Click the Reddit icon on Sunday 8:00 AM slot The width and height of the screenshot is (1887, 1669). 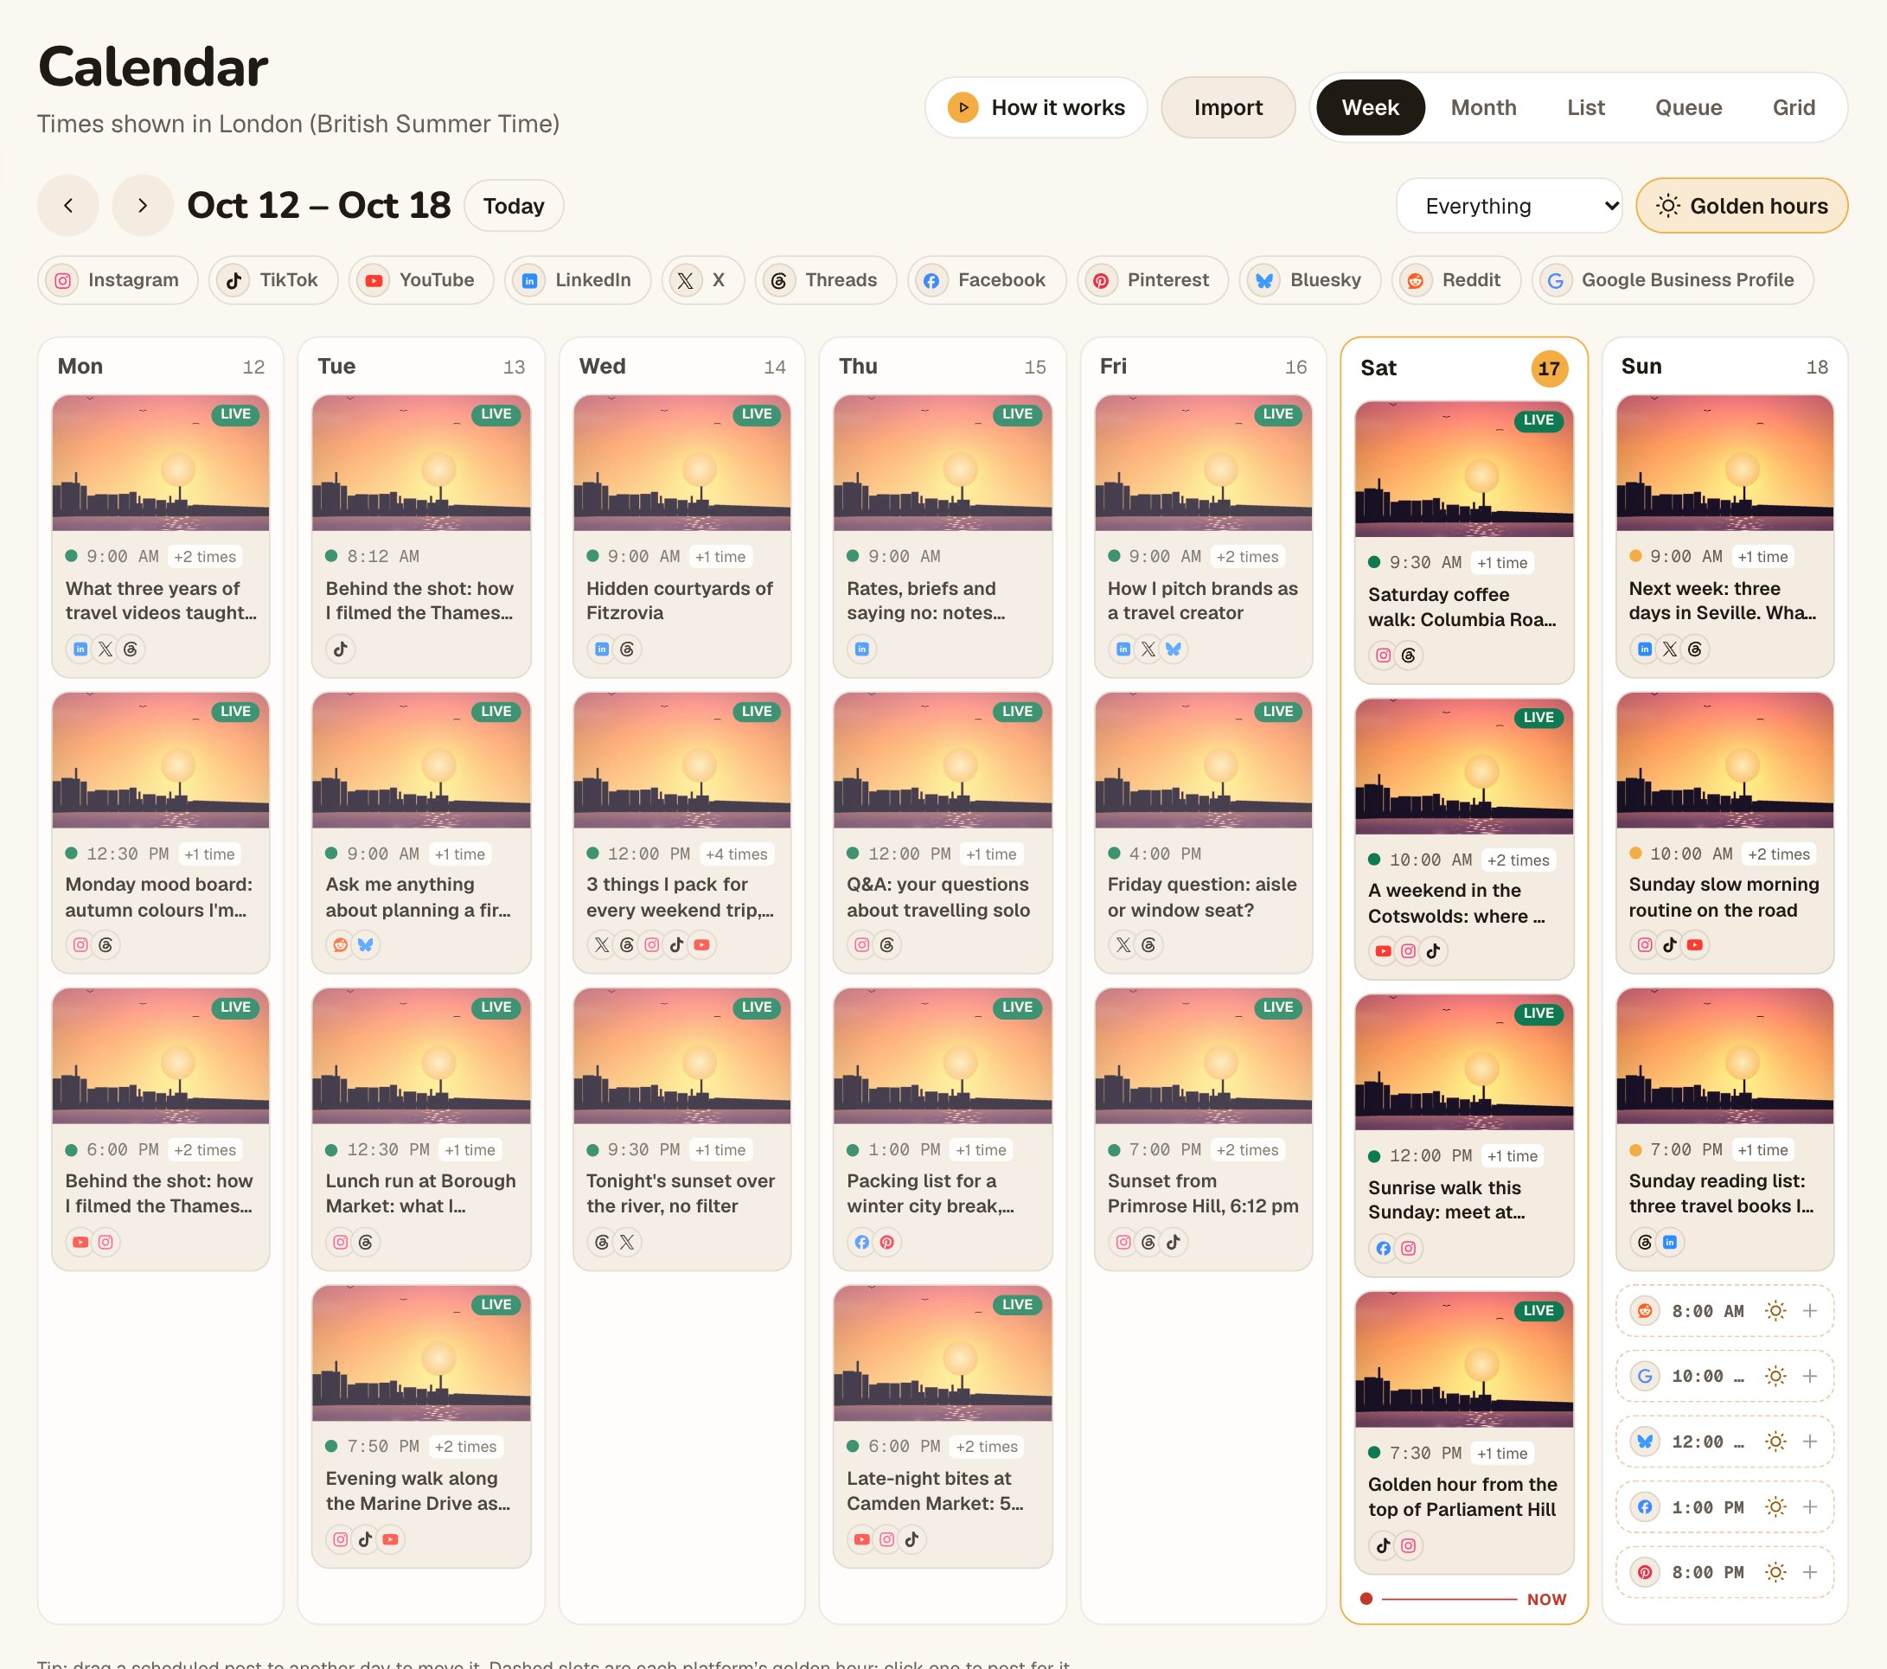pos(1645,1311)
